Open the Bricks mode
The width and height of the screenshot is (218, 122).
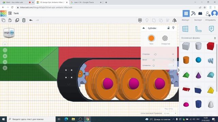tap(200, 14)
